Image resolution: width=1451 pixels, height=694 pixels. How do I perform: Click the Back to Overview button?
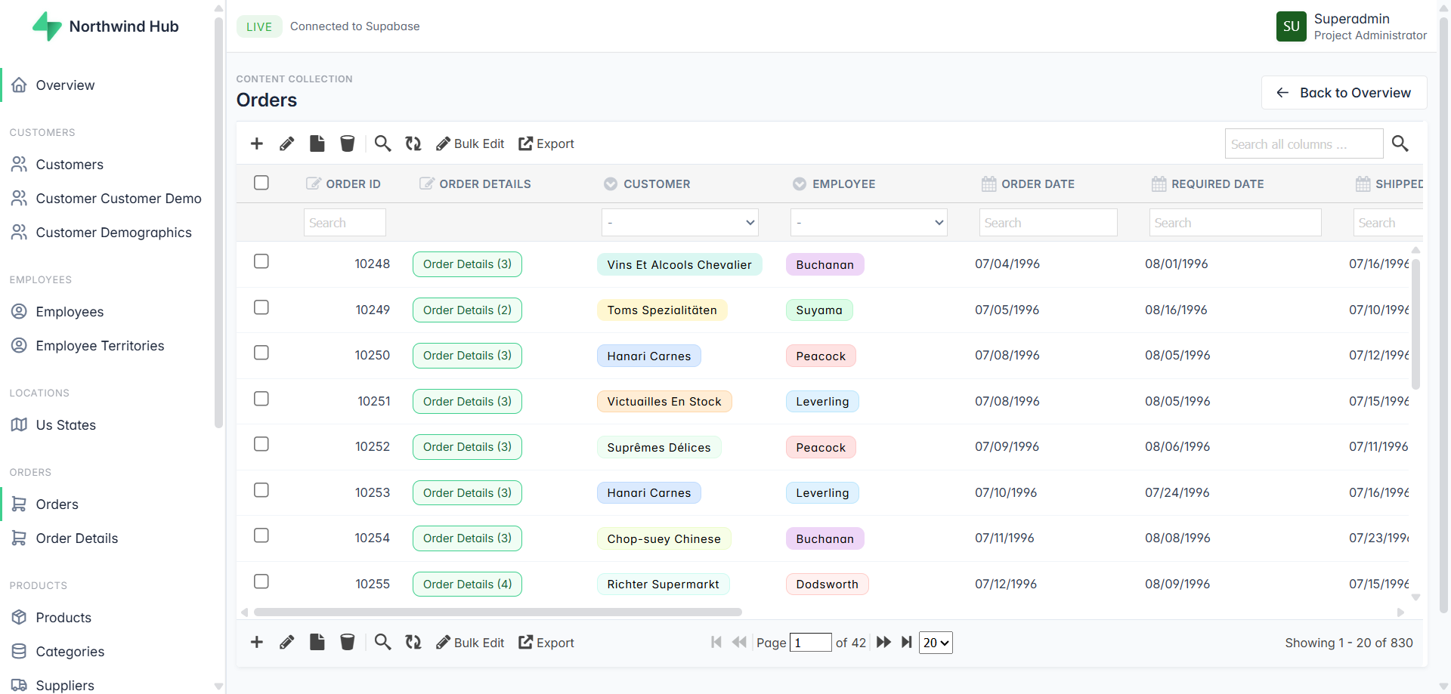tap(1344, 93)
